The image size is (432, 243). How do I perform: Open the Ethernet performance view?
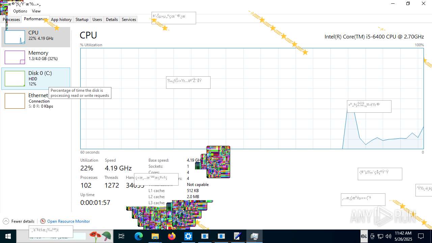click(x=36, y=101)
